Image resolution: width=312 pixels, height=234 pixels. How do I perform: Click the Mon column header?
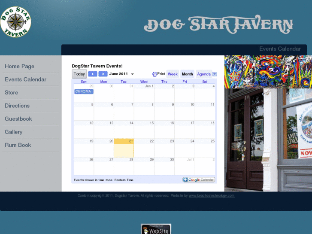pos(103,82)
